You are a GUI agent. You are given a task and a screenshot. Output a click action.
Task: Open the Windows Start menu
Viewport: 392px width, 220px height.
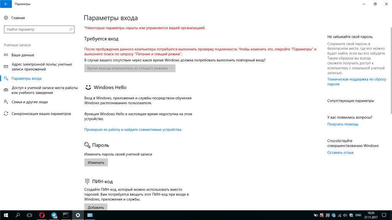(6, 215)
